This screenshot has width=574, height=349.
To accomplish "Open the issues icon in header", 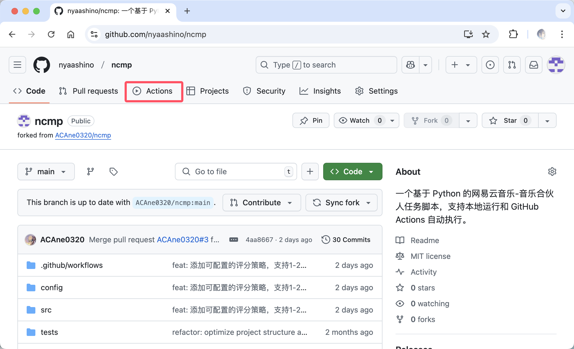I will pyautogui.click(x=490, y=65).
